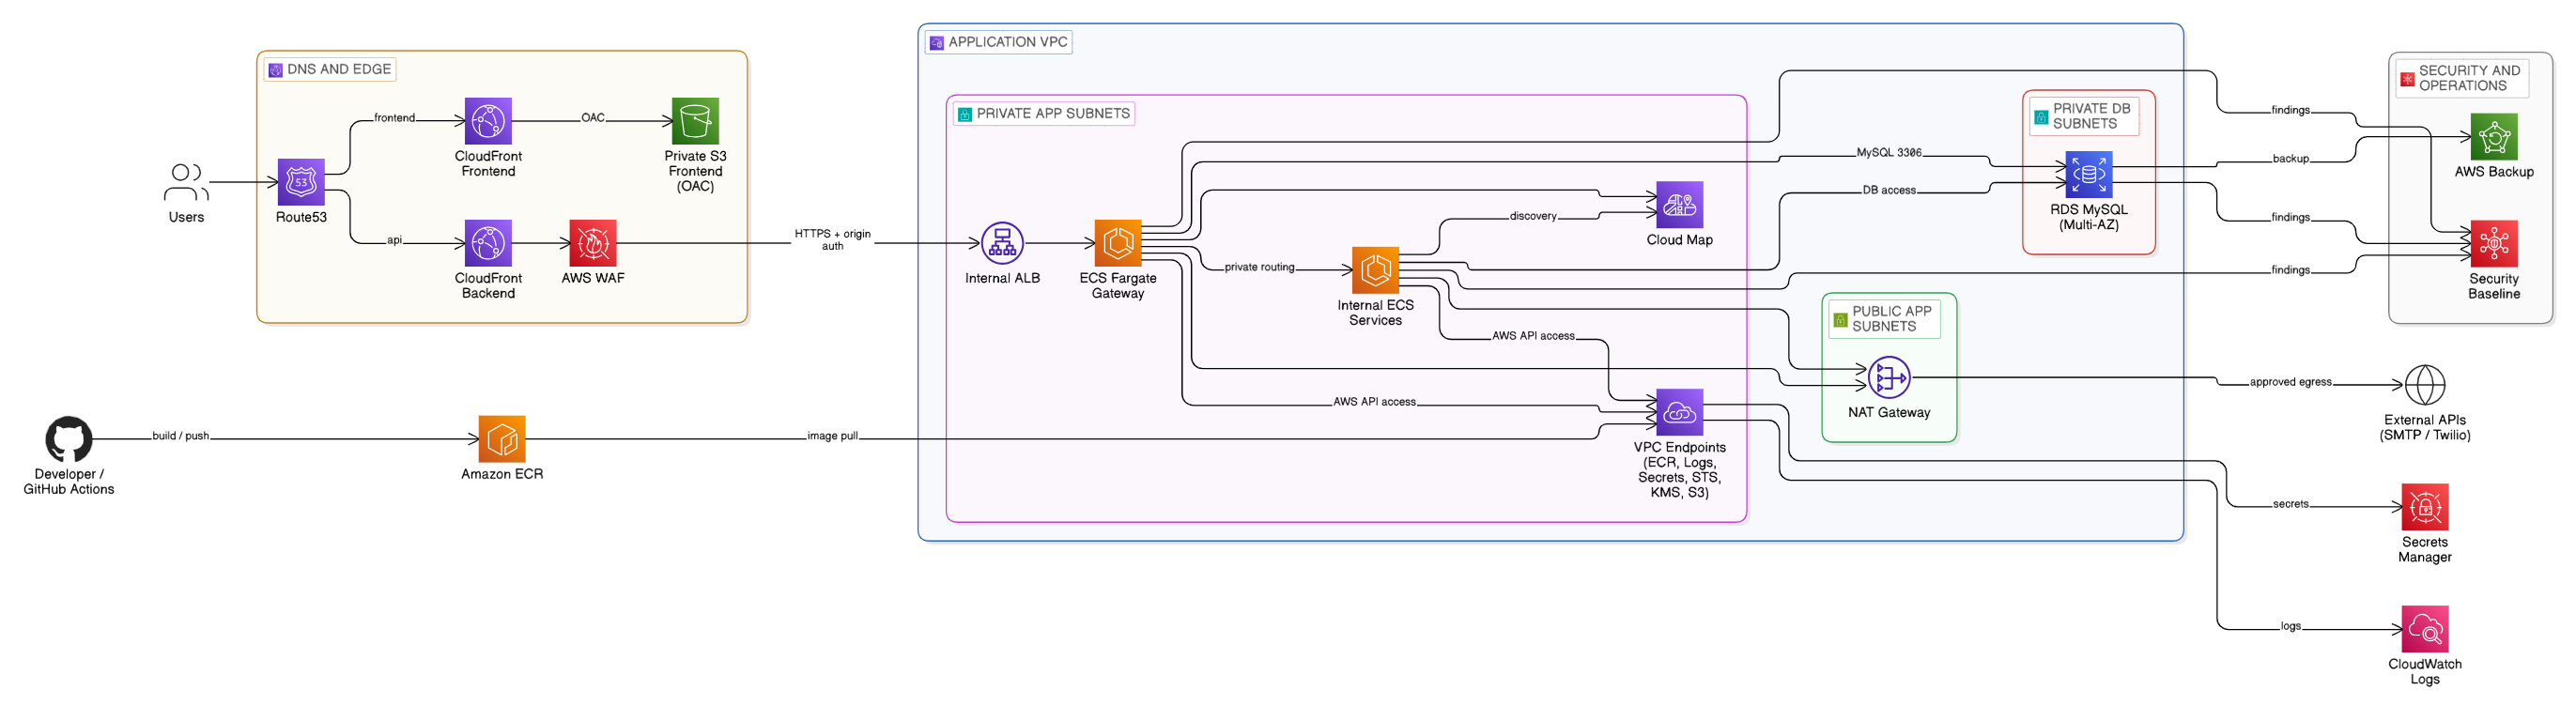
Task: Click the 'Amazon ECR' label
Action: click(x=502, y=474)
